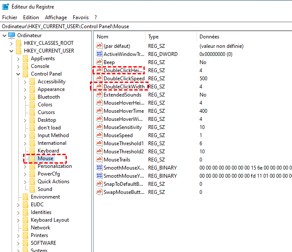292x252 pixels.
Task: Select the DoubleClickWidth value name
Action: click(124, 87)
